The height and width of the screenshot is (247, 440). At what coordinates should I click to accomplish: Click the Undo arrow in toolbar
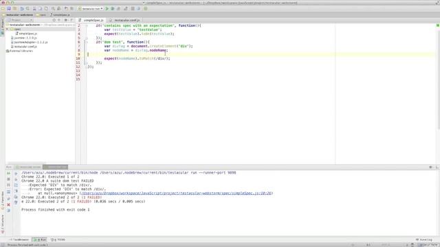click(21, 9)
